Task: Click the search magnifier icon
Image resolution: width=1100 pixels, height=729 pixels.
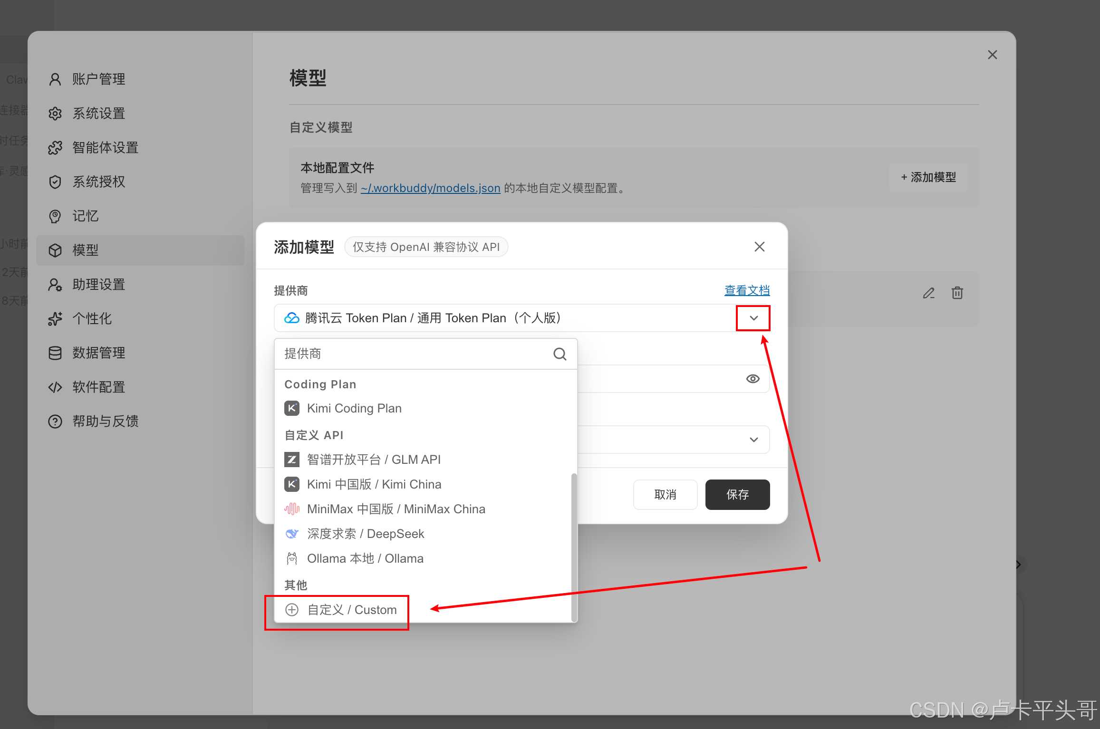Action: coord(560,354)
